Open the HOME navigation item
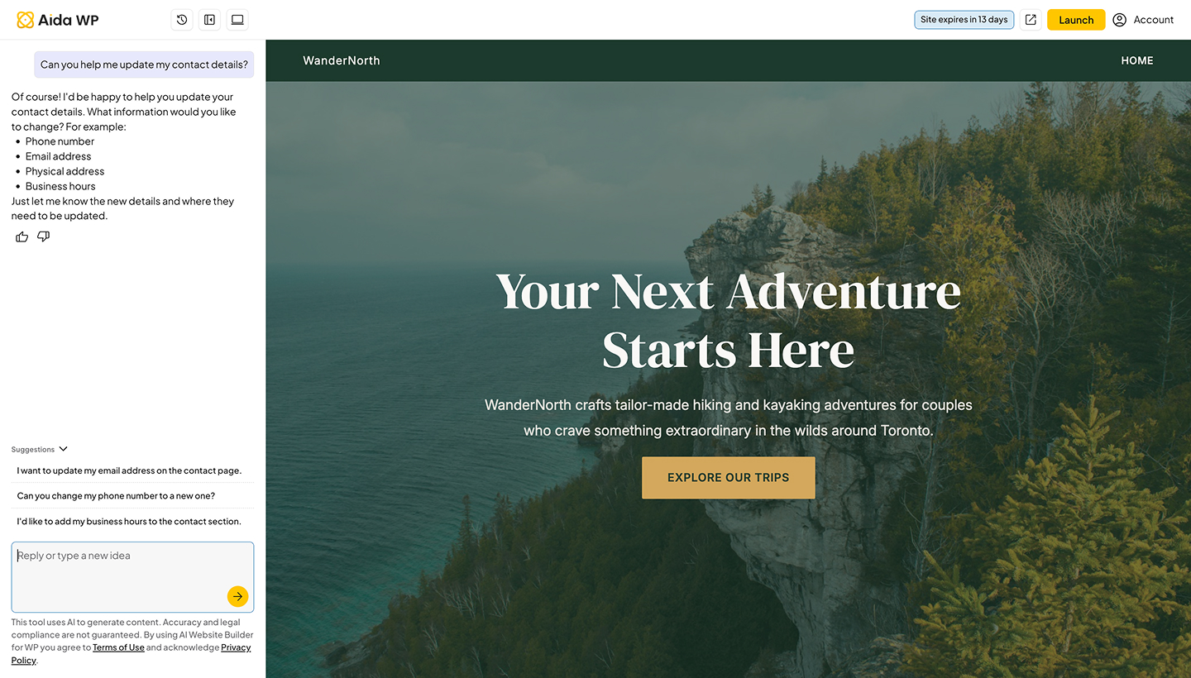The height and width of the screenshot is (678, 1191). click(1137, 60)
